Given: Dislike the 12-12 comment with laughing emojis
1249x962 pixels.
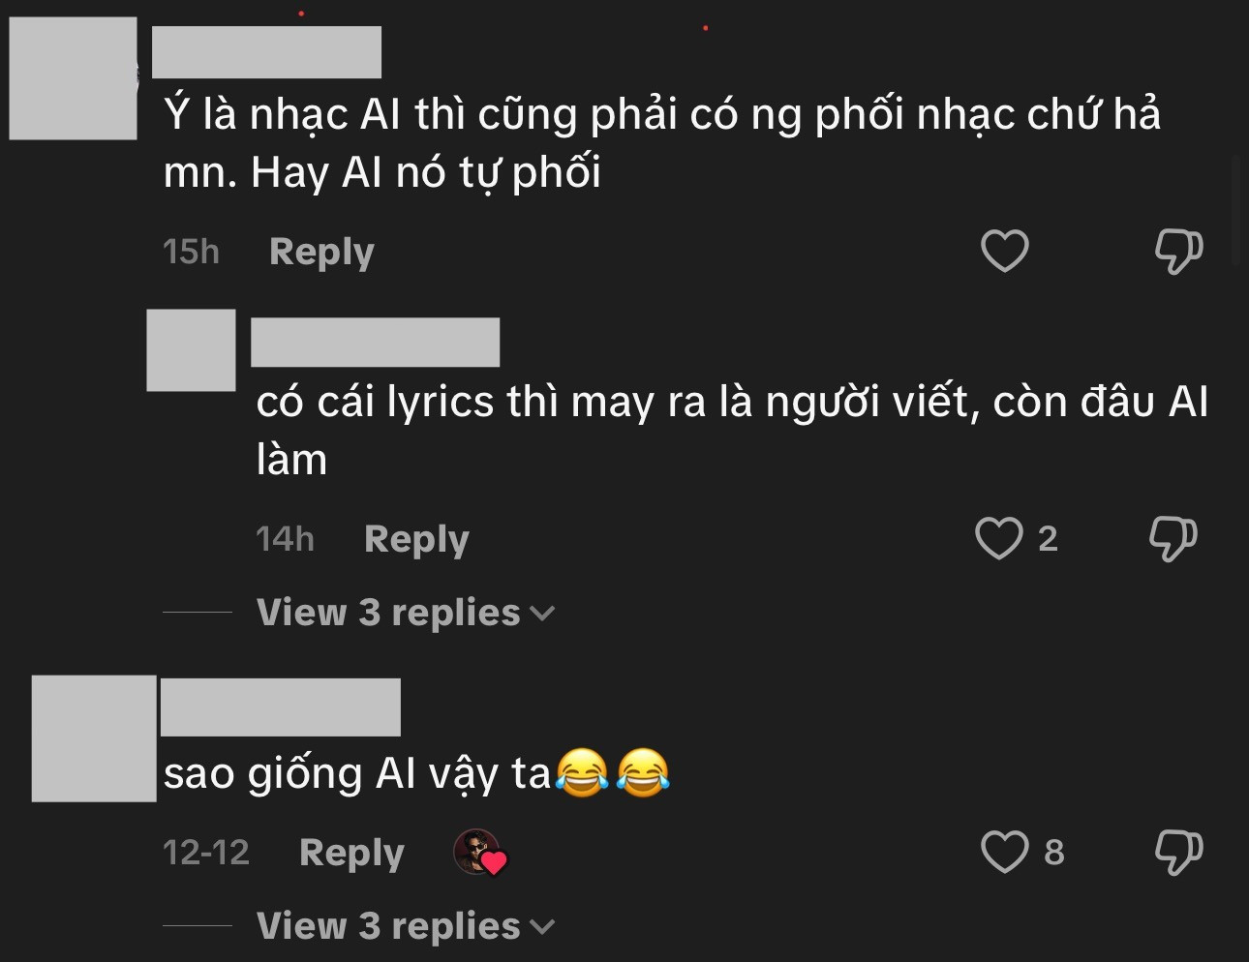Looking at the screenshot, I should coord(1178,852).
